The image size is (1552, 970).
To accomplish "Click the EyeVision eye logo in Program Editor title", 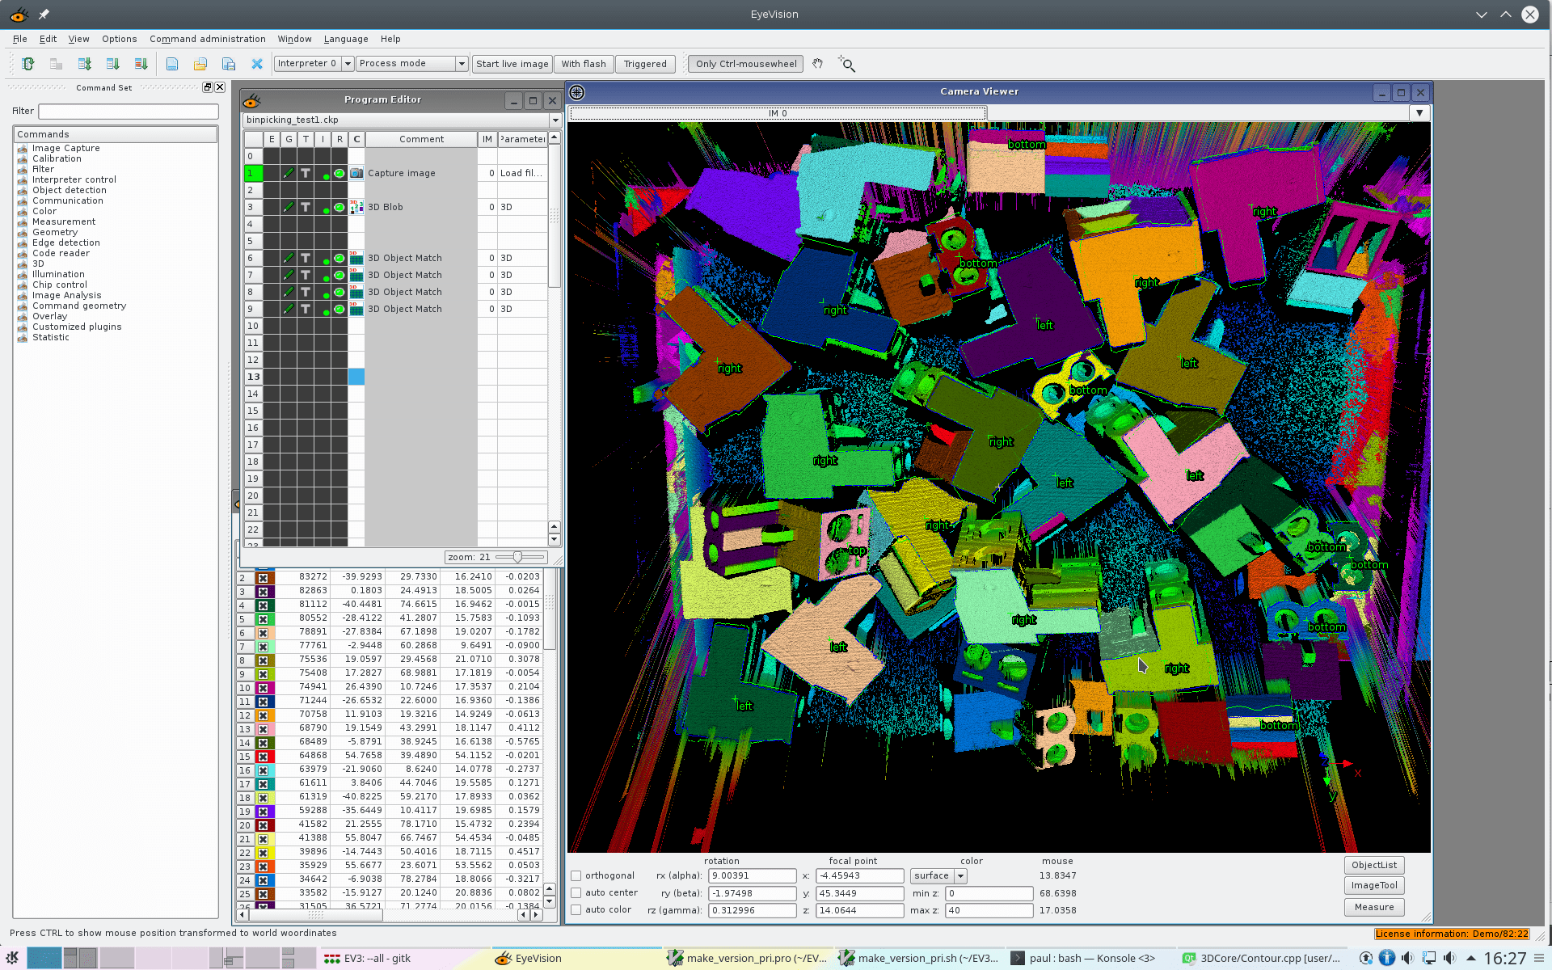I will click(x=252, y=100).
